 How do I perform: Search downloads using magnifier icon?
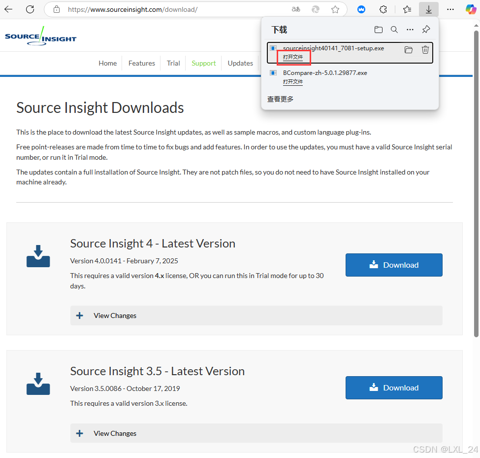pyautogui.click(x=394, y=30)
